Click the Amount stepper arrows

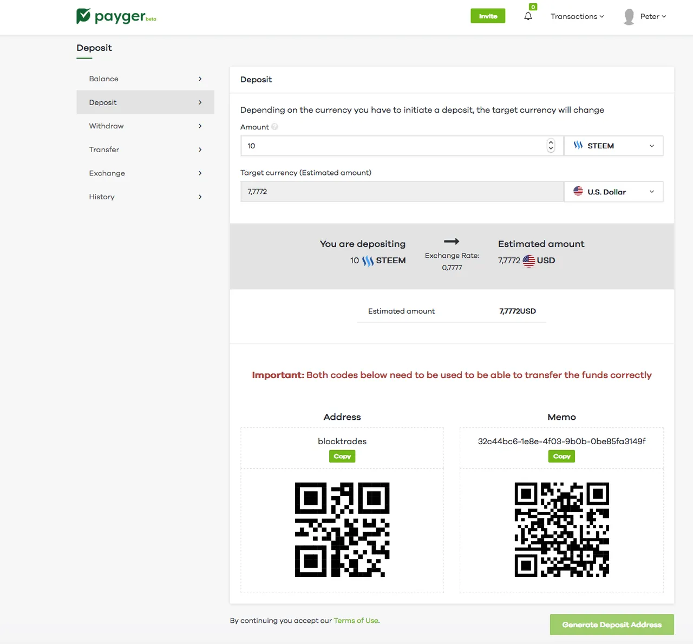coord(551,146)
